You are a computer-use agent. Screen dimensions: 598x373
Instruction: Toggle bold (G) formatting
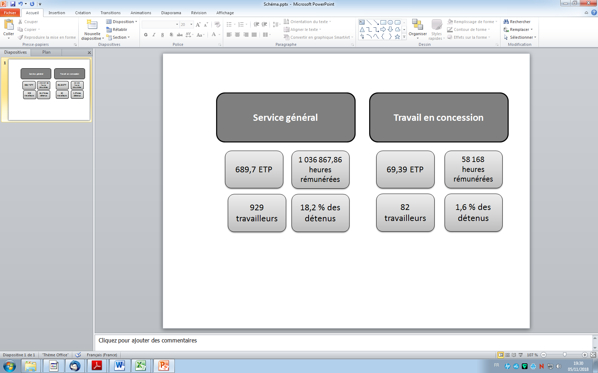point(146,35)
